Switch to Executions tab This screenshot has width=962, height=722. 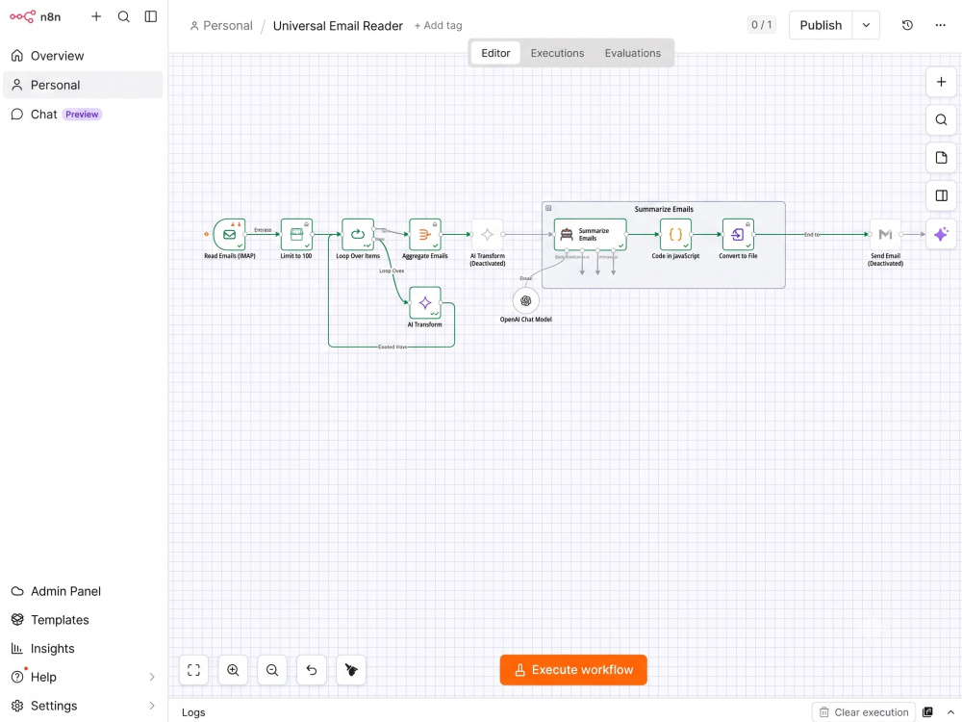(x=557, y=53)
